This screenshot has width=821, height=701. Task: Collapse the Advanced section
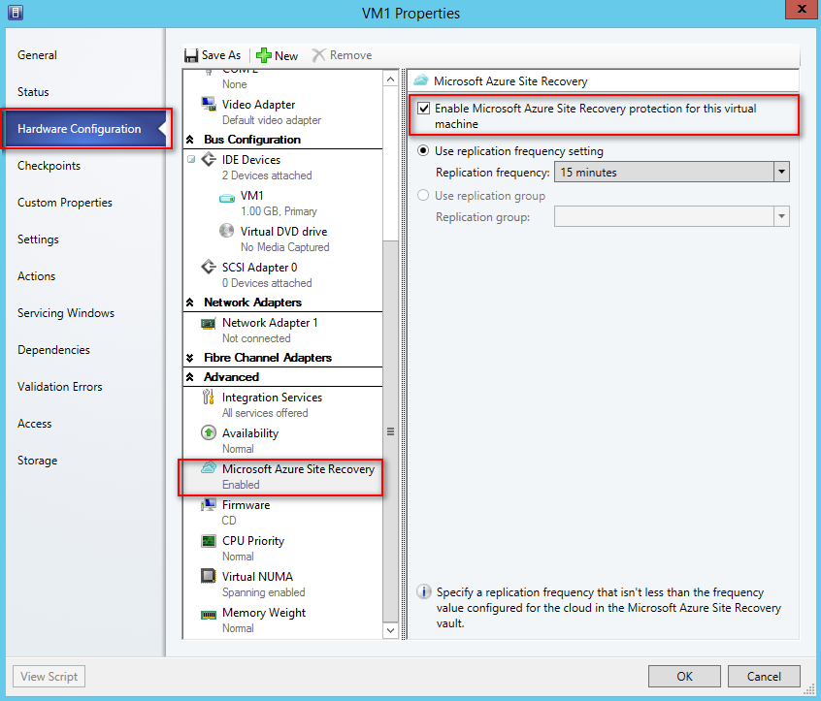tap(190, 376)
